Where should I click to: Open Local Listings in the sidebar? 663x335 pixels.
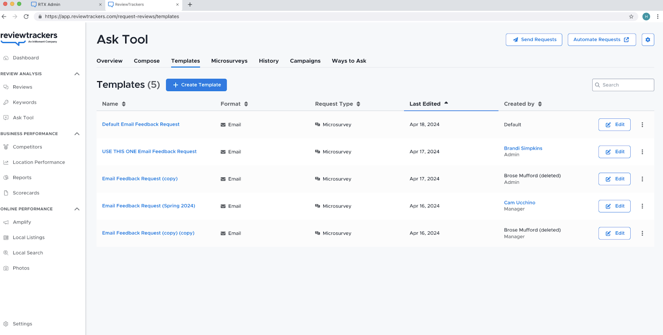[x=29, y=238]
